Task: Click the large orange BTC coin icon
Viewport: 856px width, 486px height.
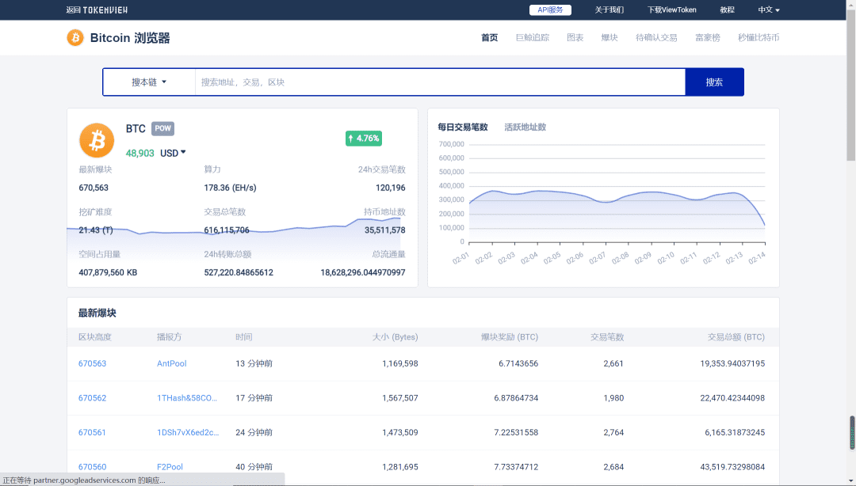Action: tap(97, 140)
